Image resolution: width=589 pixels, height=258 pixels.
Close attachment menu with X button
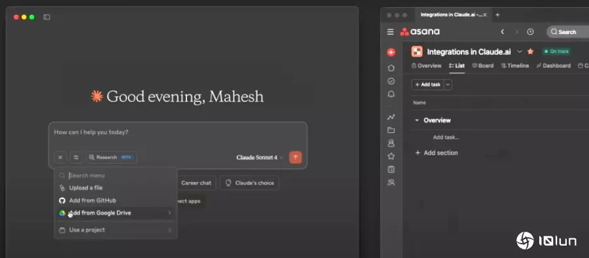[x=60, y=157]
